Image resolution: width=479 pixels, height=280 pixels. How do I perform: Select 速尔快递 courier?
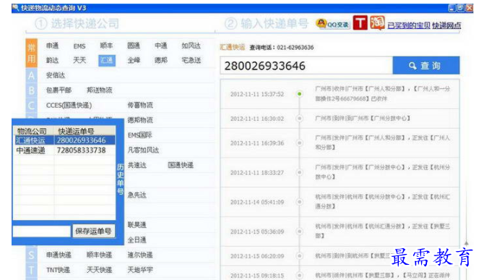point(140,255)
